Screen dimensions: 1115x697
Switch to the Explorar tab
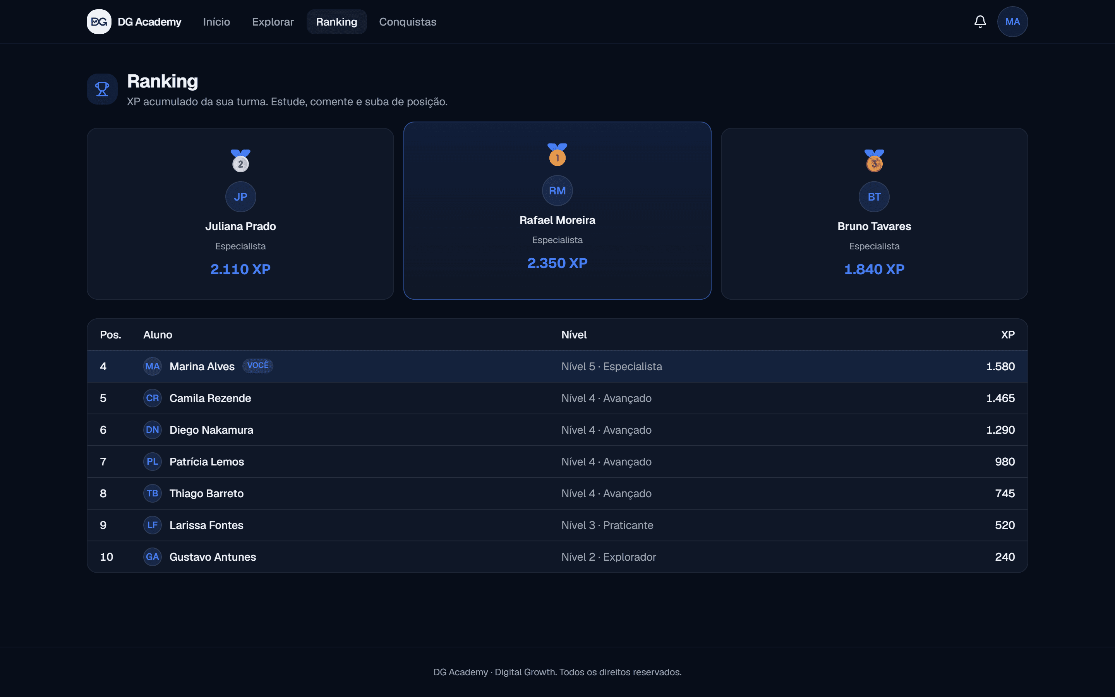273,22
